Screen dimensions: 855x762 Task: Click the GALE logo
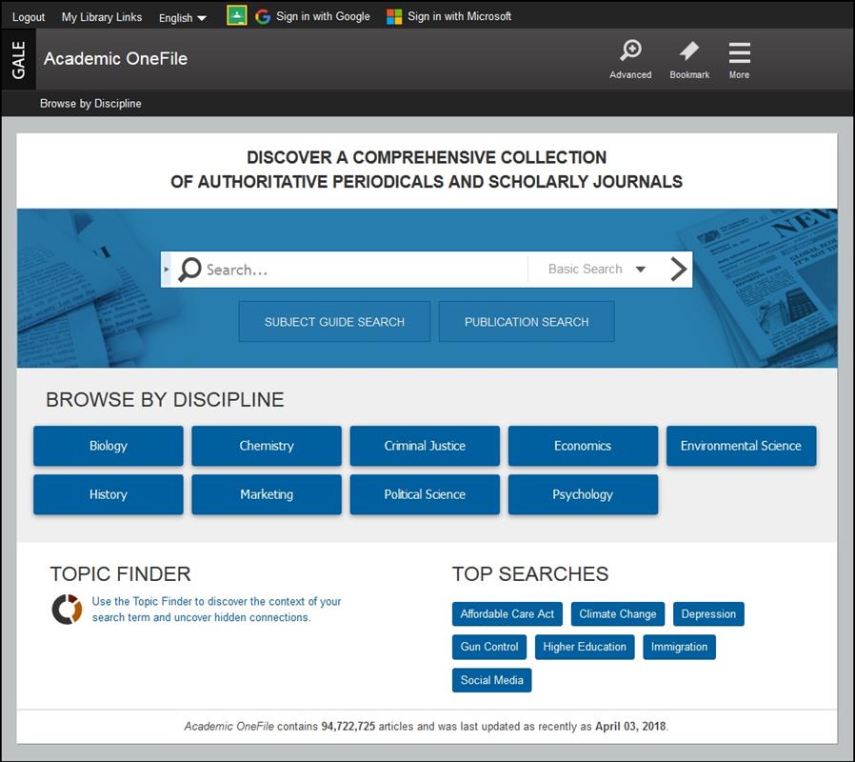pyautogui.click(x=18, y=59)
